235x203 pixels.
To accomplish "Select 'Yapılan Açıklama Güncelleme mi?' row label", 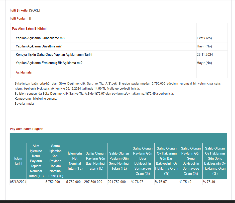I will point(41,38).
